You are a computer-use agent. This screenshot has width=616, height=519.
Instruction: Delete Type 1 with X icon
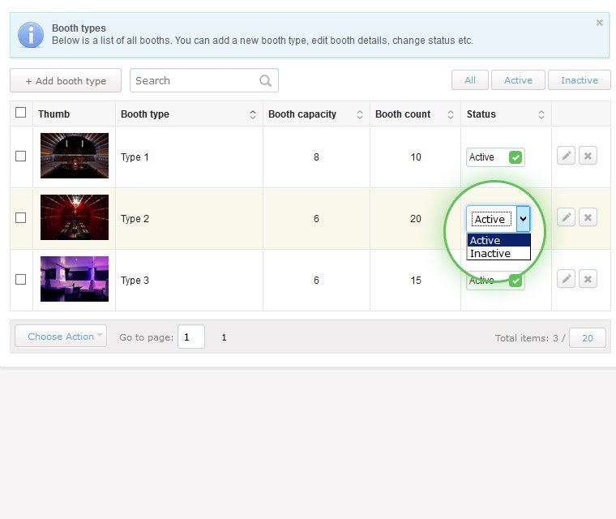[x=588, y=156]
